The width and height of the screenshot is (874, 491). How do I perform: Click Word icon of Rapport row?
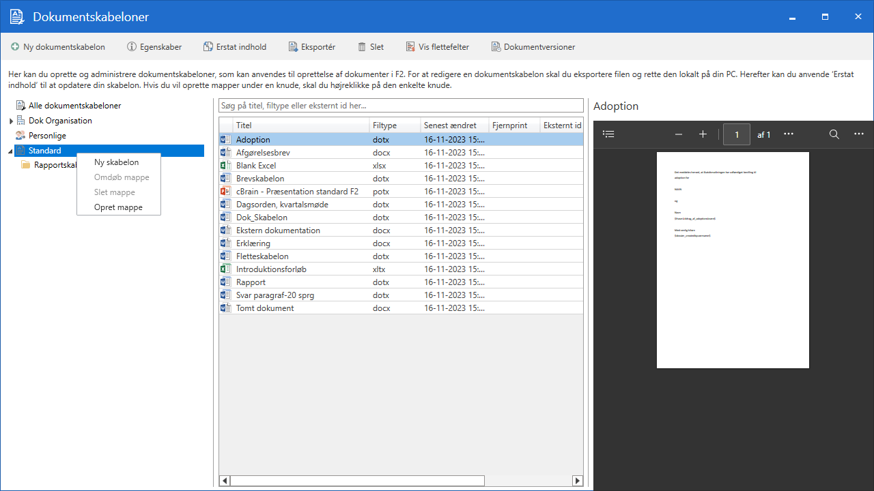pyautogui.click(x=226, y=282)
